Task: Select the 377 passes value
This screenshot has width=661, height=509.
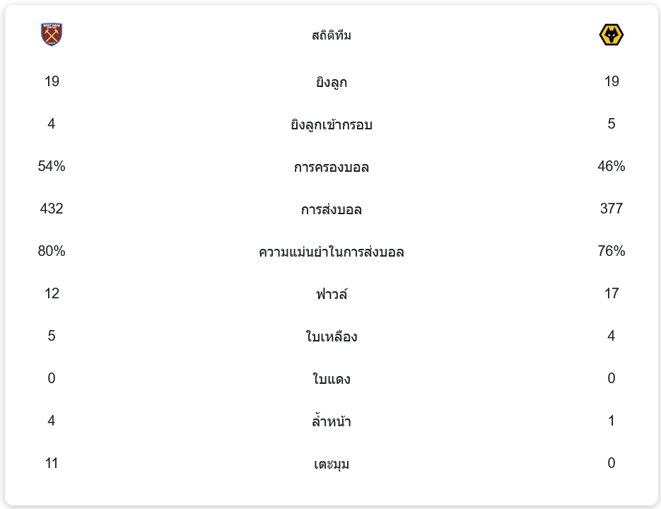Action: 612,209
